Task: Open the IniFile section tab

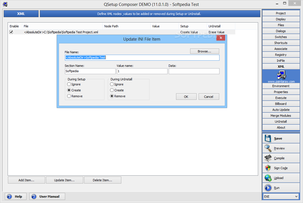Action: [281, 61]
